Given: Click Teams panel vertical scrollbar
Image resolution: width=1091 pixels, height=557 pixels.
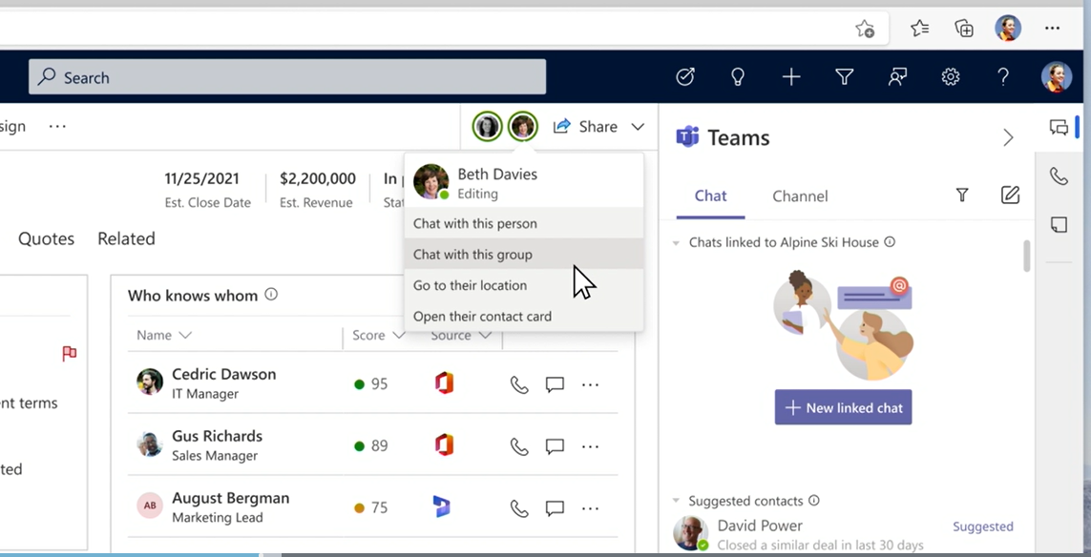Looking at the screenshot, I should coord(1026,256).
